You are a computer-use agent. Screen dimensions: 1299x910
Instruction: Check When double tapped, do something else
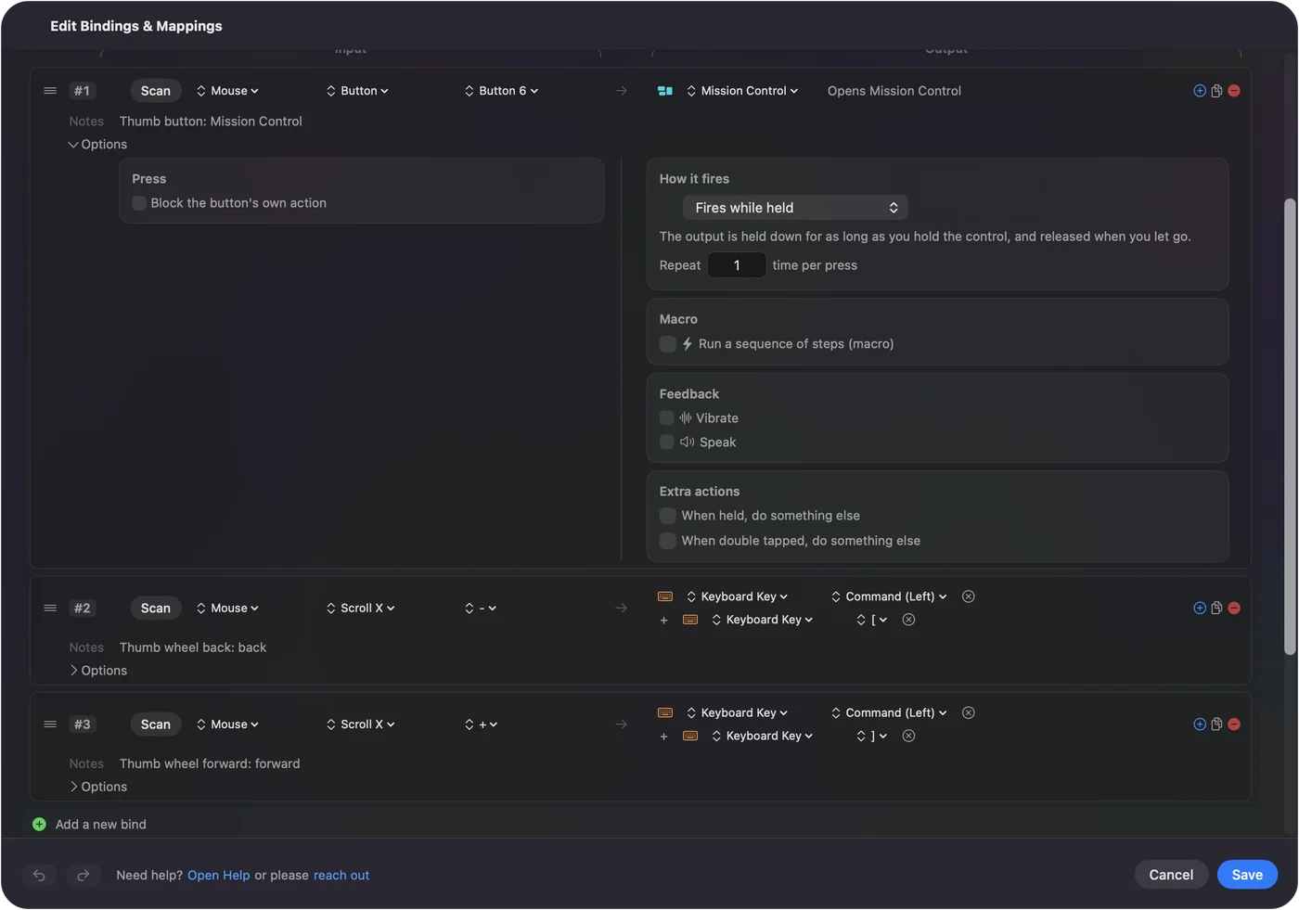coord(667,541)
